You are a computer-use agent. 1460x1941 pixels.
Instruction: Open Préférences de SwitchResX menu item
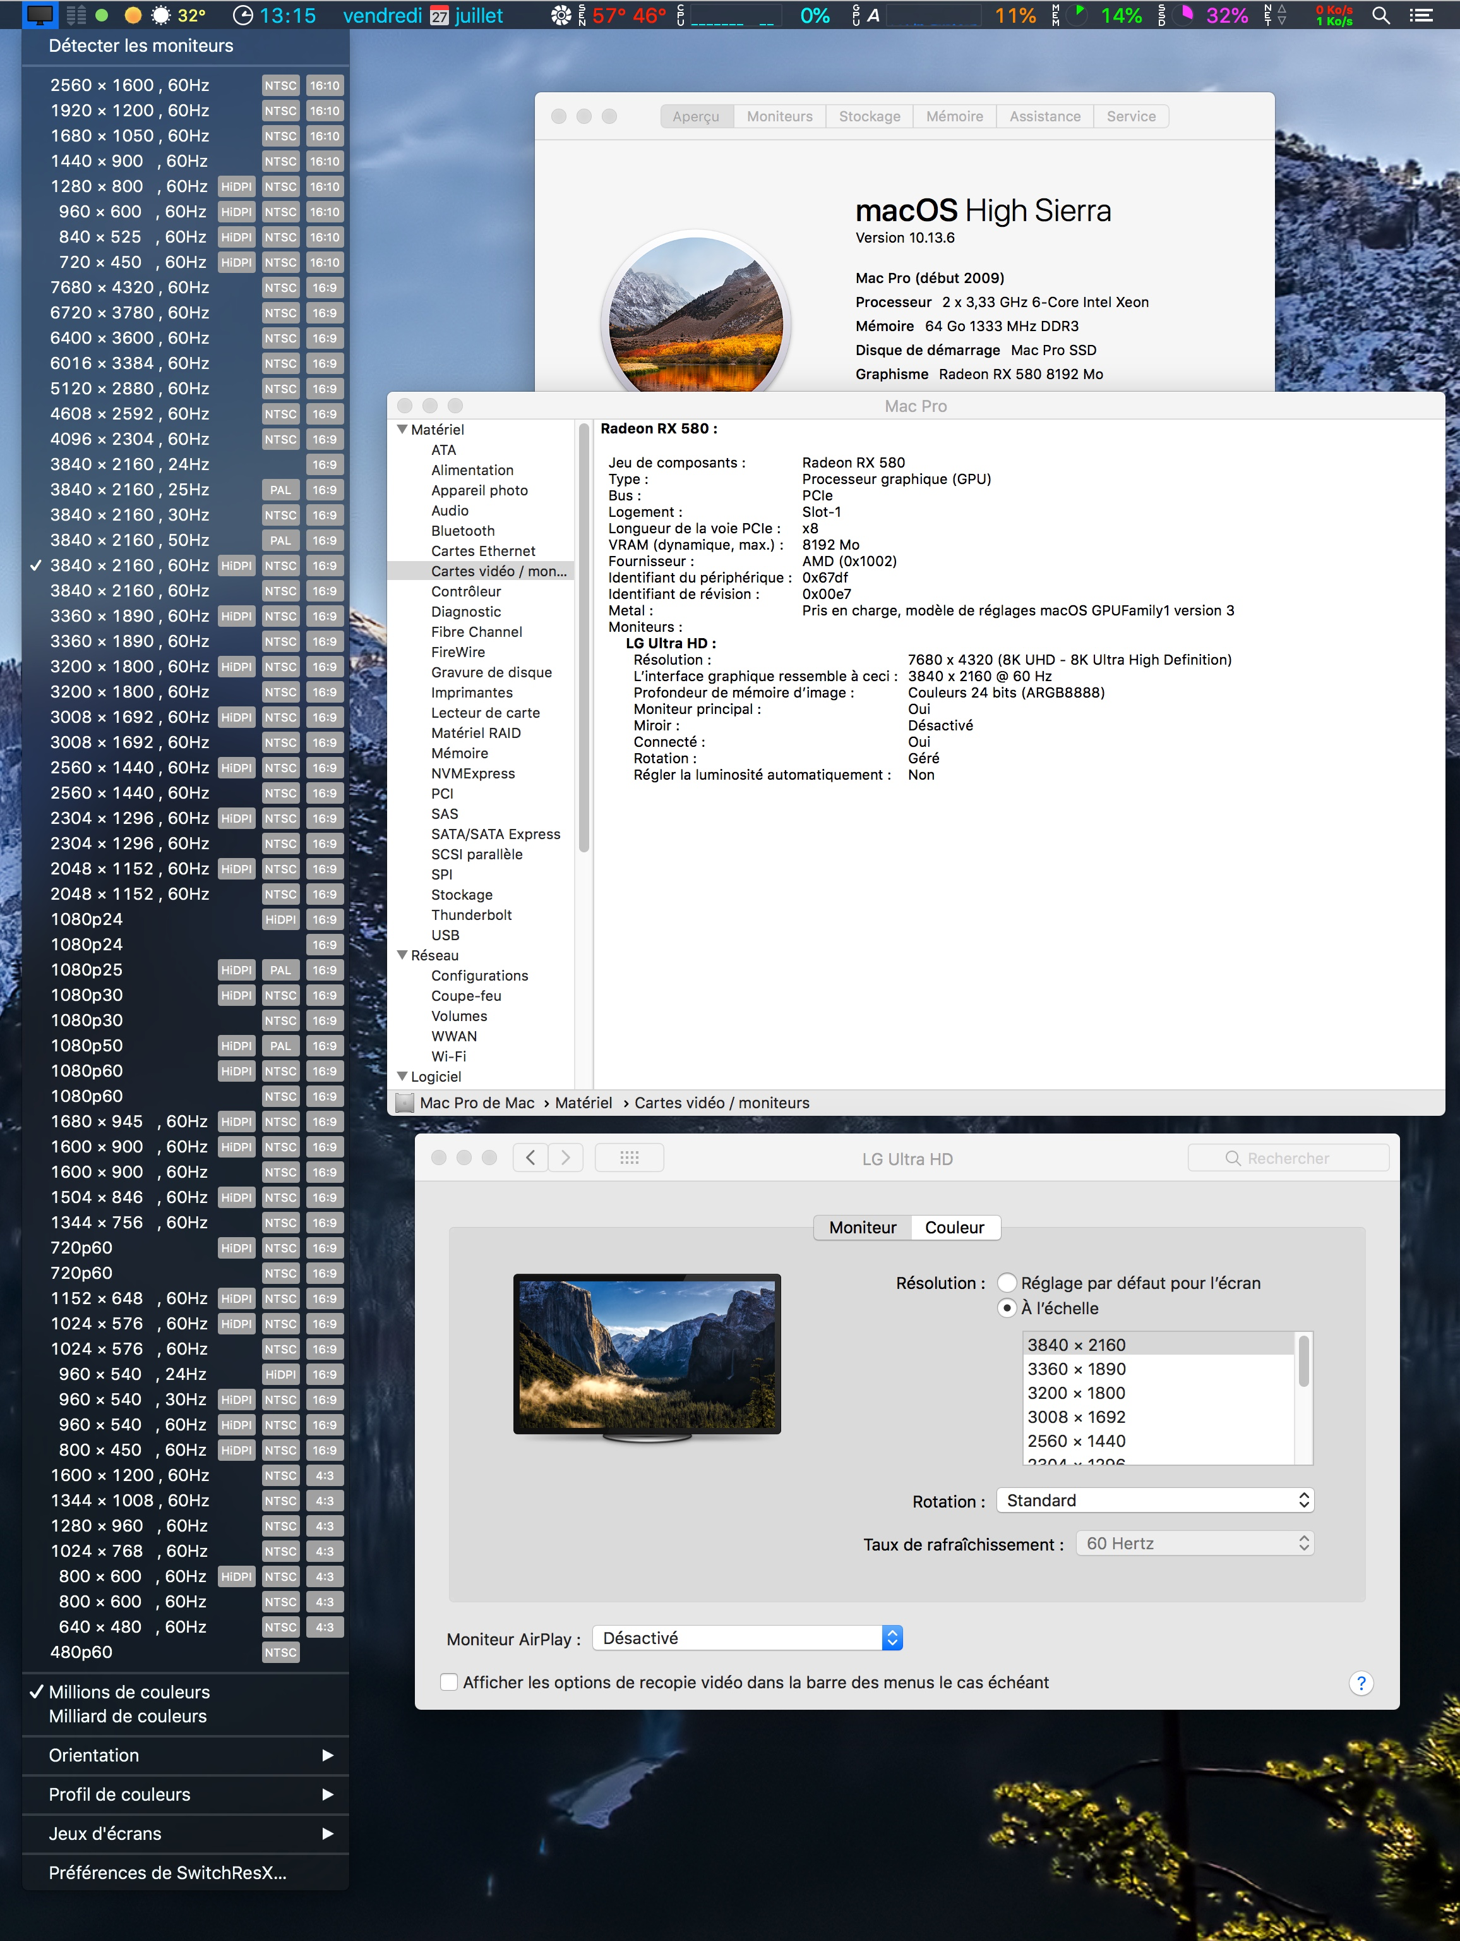click(167, 1873)
